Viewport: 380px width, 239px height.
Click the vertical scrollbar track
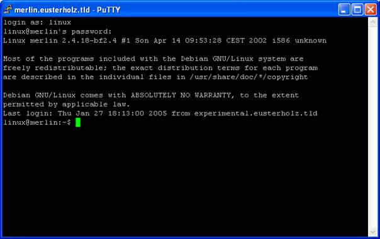pyautogui.click(x=372, y=127)
